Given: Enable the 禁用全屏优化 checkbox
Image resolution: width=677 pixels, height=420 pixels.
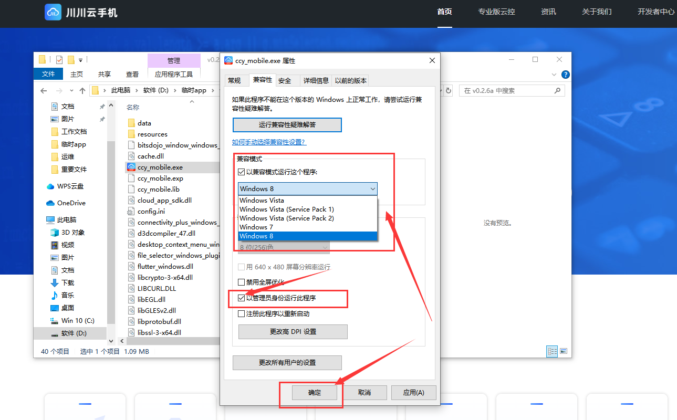Looking at the screenshot, I should (242, 282).
